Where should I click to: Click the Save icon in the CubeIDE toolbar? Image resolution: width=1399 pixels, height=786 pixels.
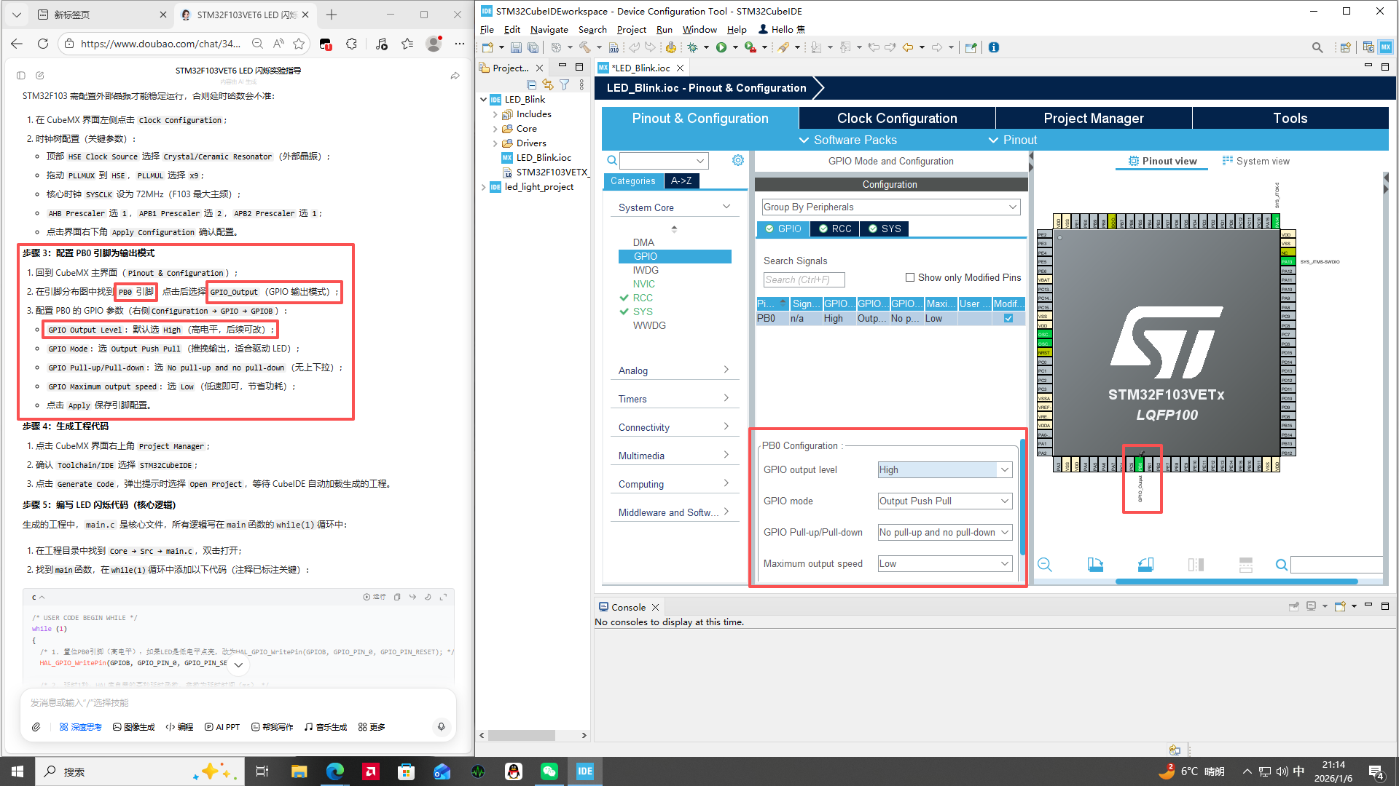click(x=516, y=48)
